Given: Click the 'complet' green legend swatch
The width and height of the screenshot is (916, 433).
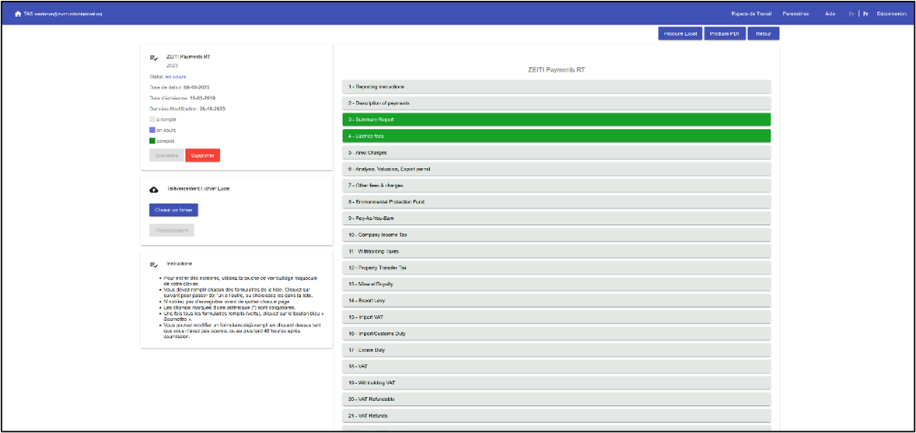Looking at the screenshot, I should tap(152, 141).
